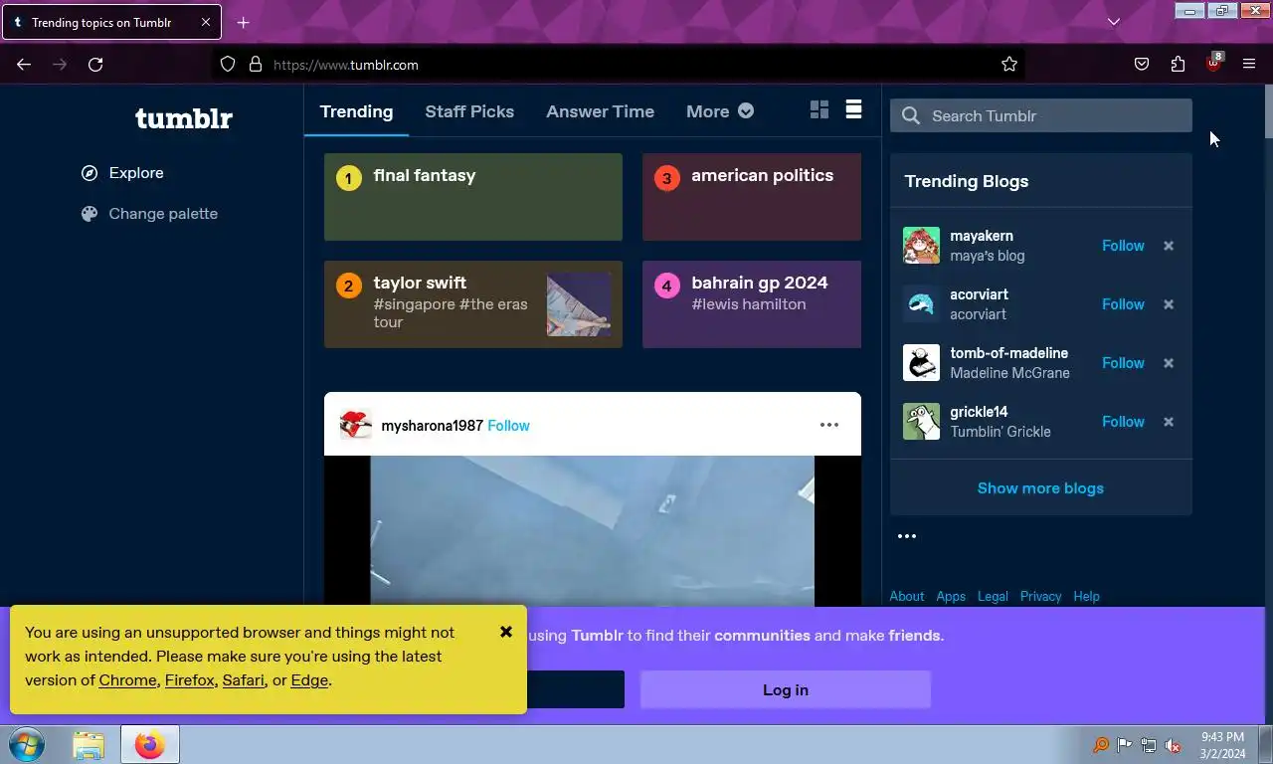Open the About footer link
The width and height of the screenshot is (1273, 764).
907,596
